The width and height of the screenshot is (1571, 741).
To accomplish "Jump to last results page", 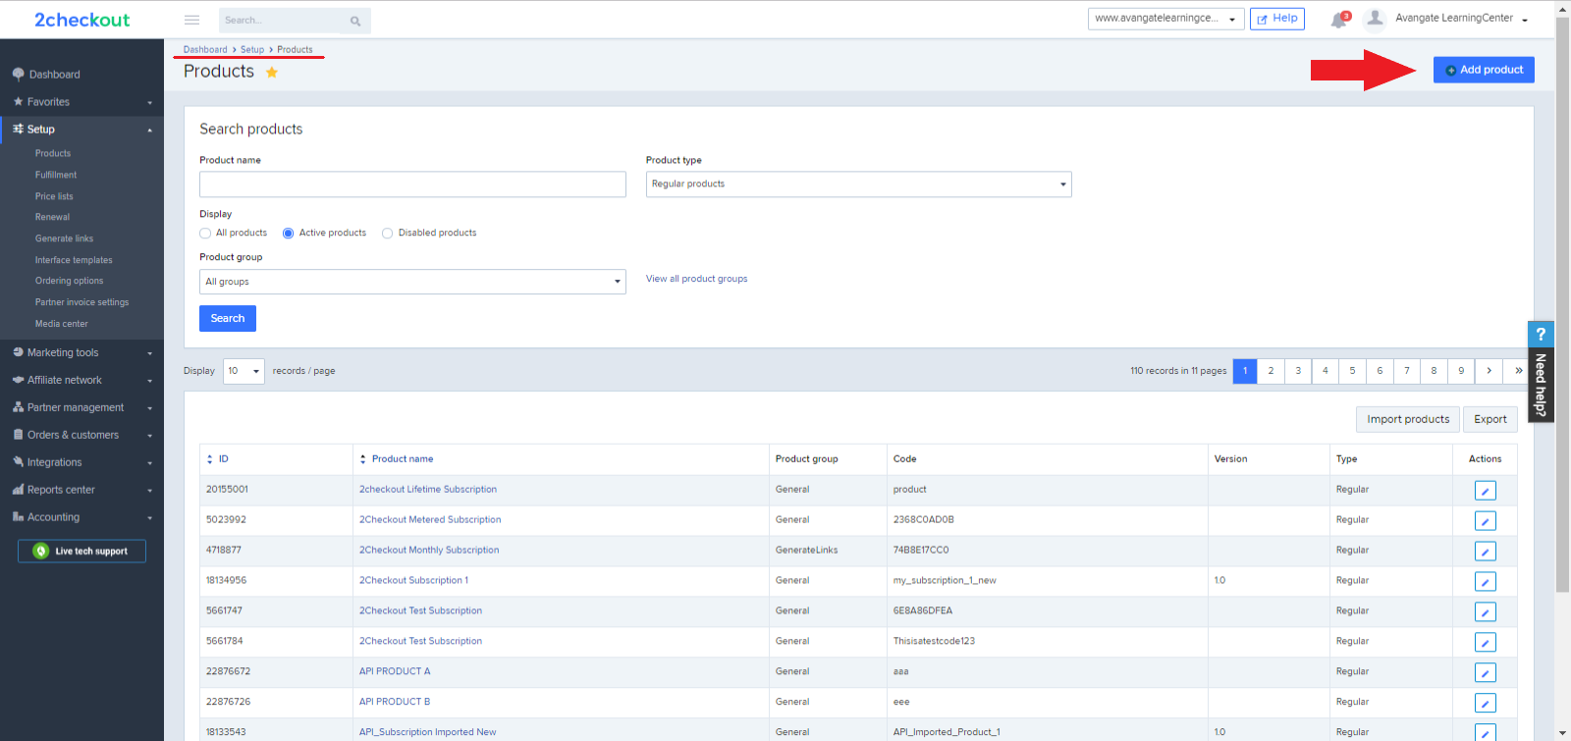I will point(1518,371).
